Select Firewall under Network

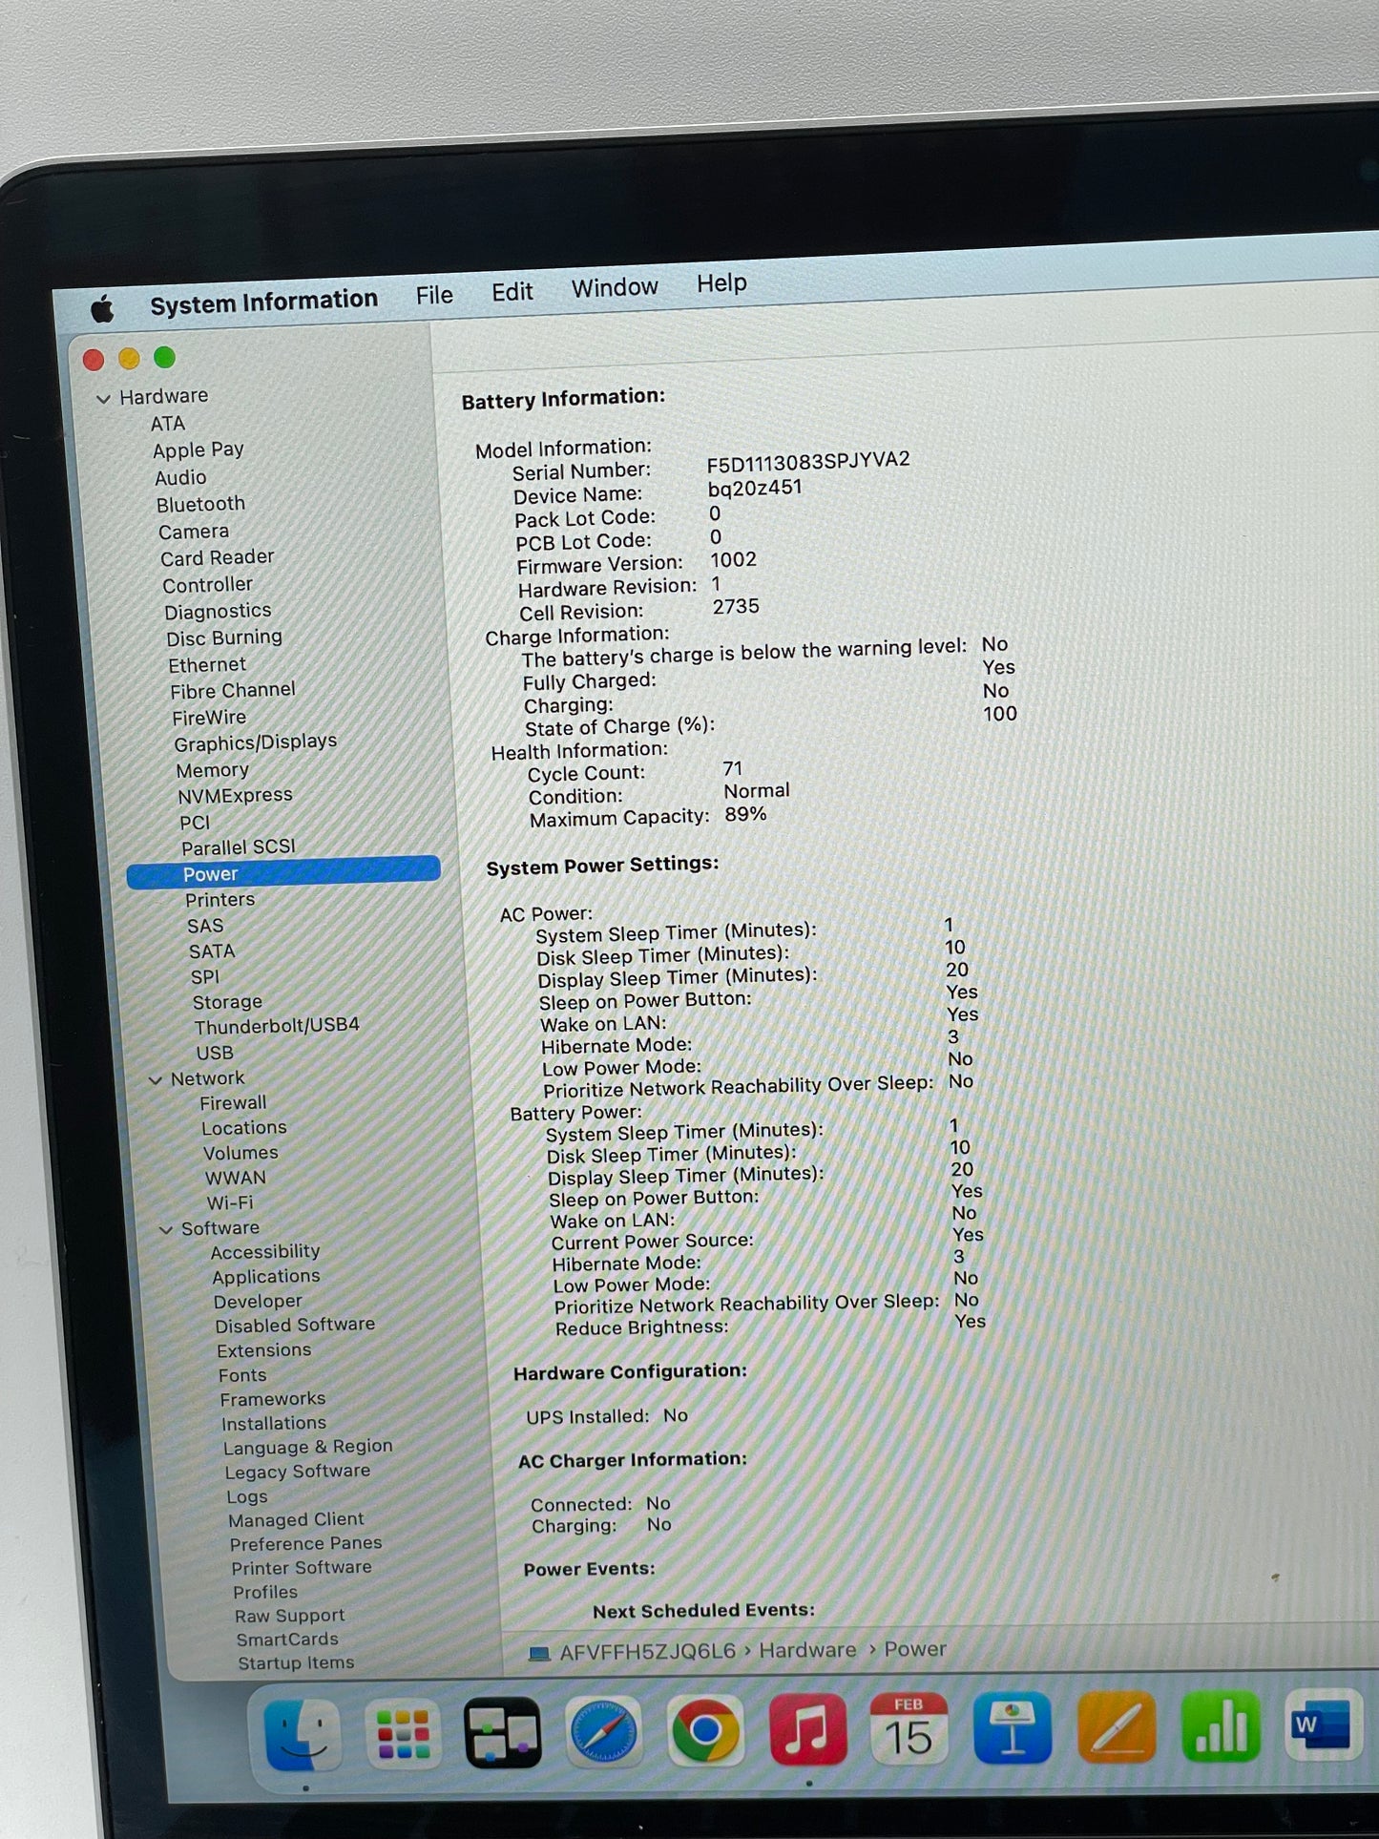(x=233, y=1103)
